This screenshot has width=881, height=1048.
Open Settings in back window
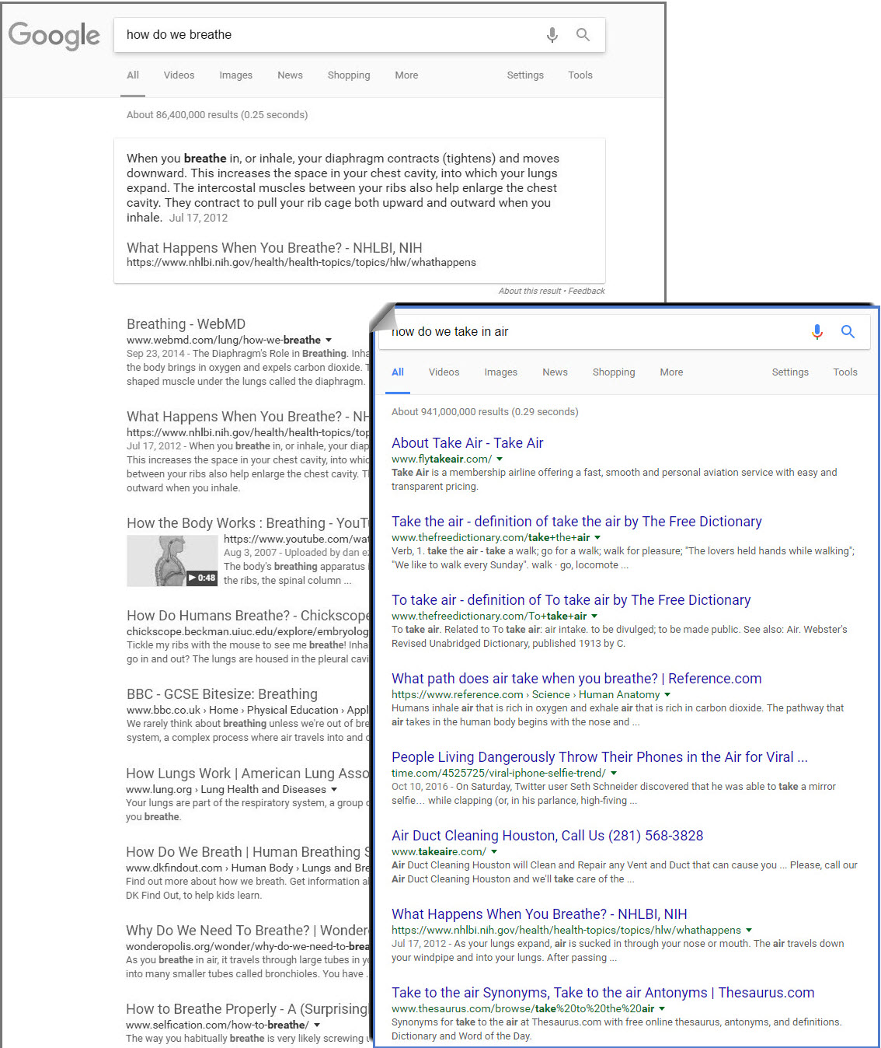525,75
